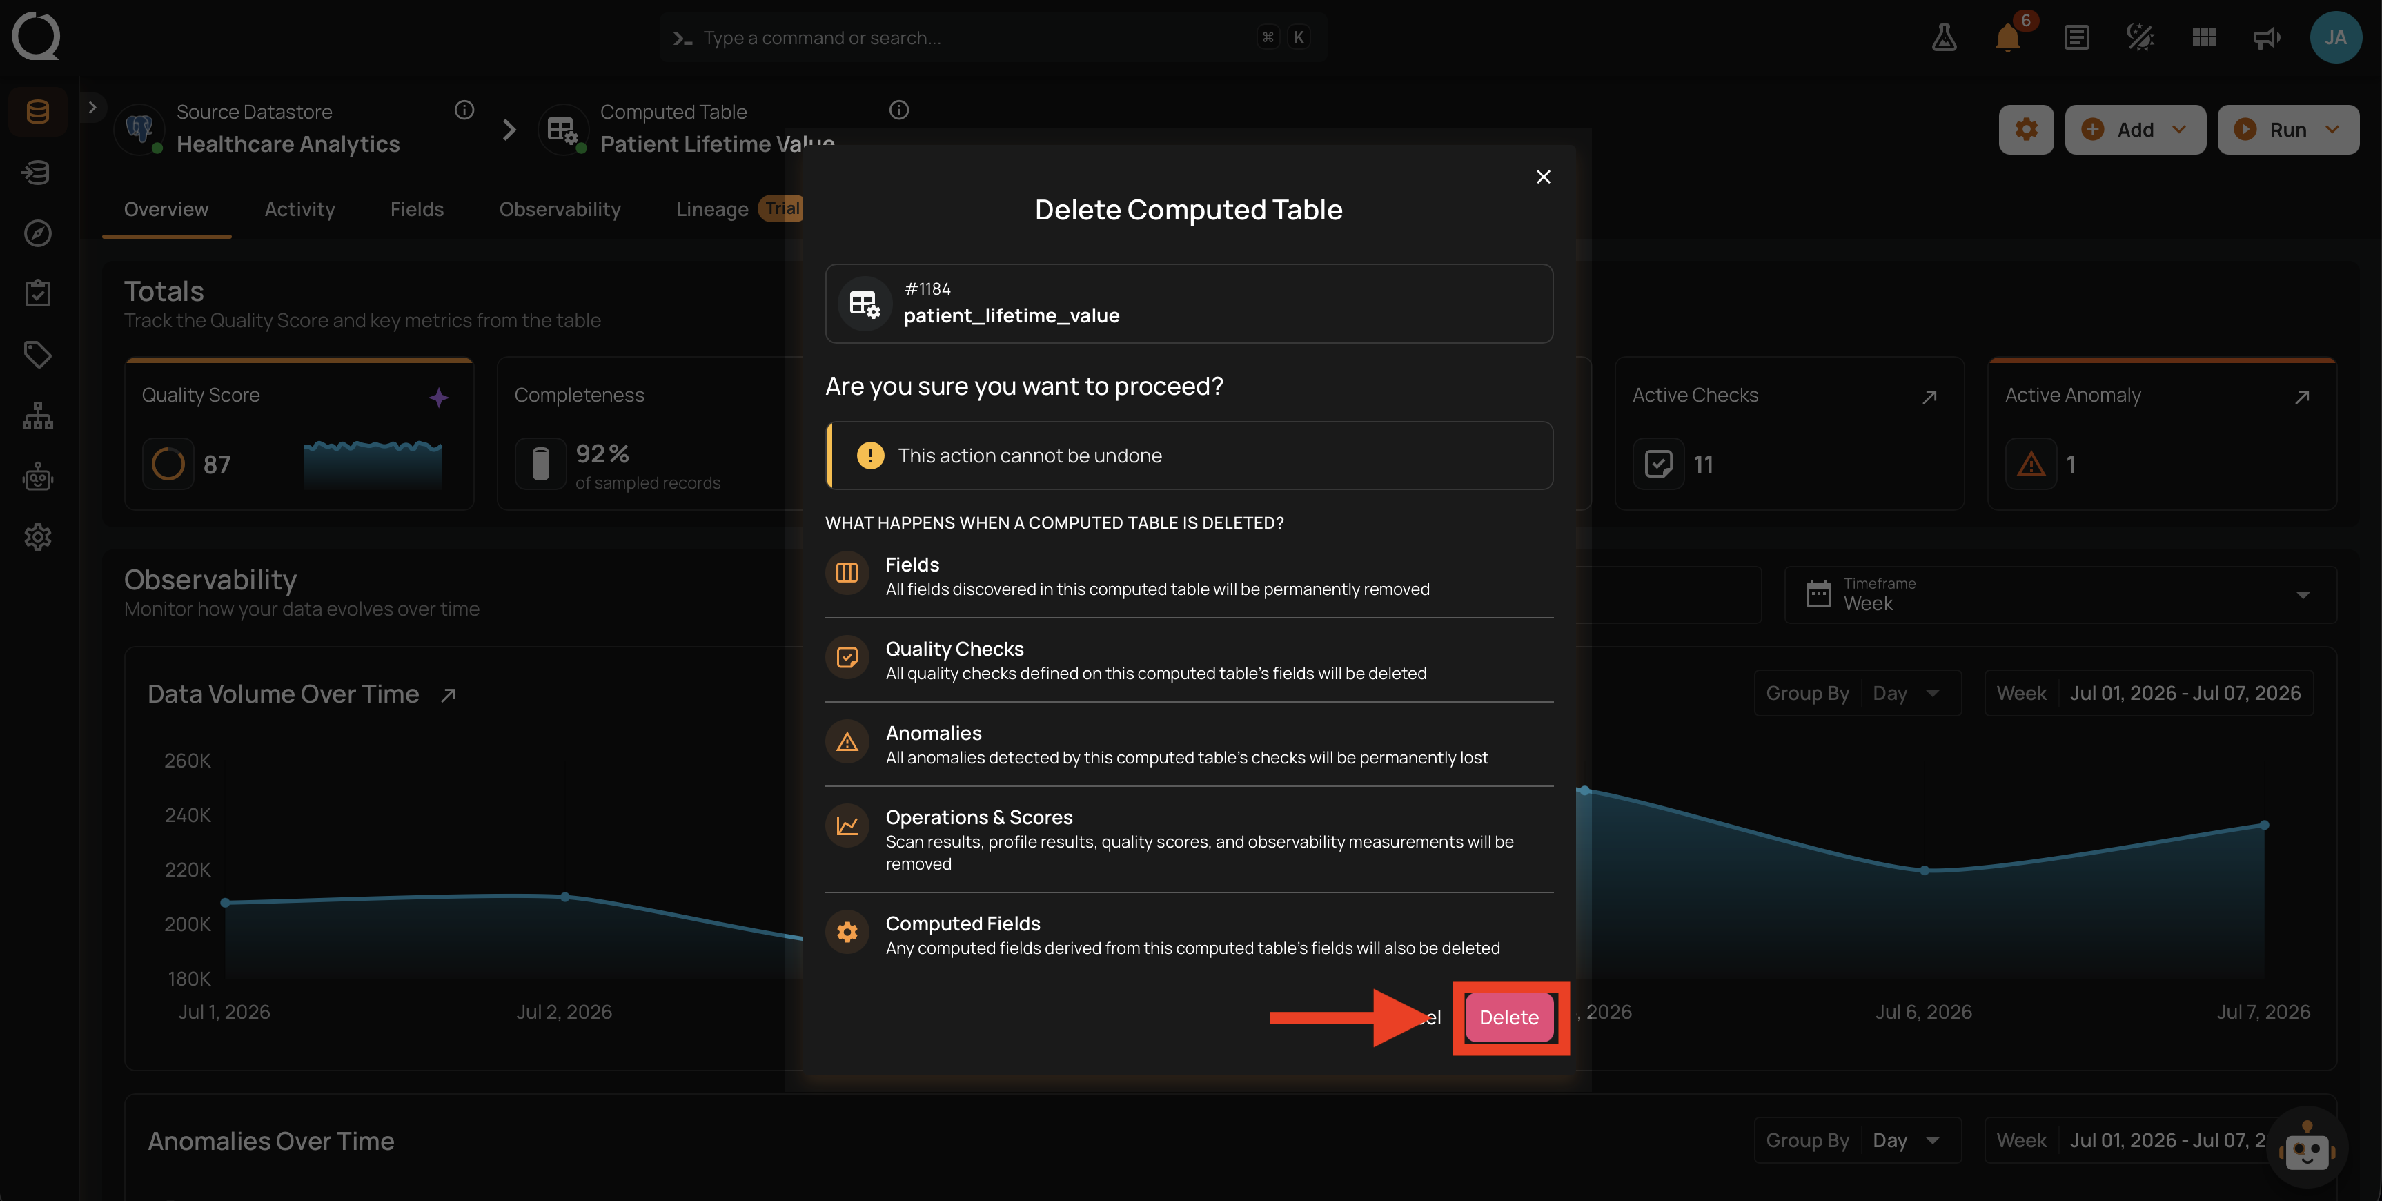Open the chatbot assistant at bottom right

click(x=2306, y=1149)
